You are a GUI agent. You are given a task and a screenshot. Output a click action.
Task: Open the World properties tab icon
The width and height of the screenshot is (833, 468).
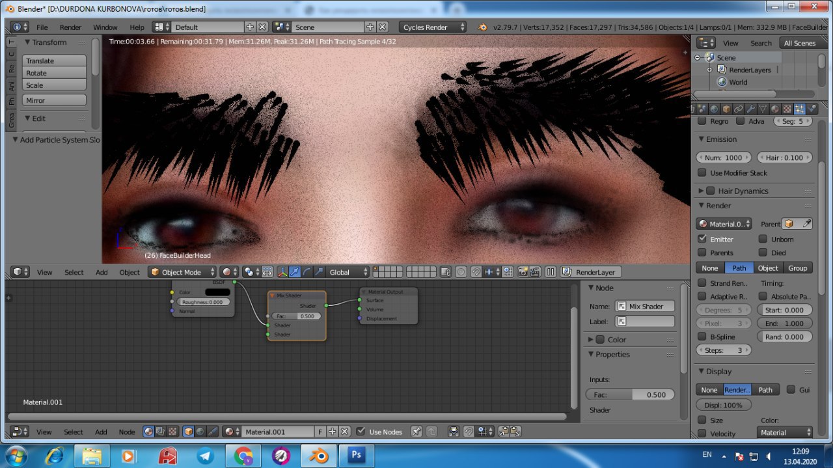[x=714, y=109]
